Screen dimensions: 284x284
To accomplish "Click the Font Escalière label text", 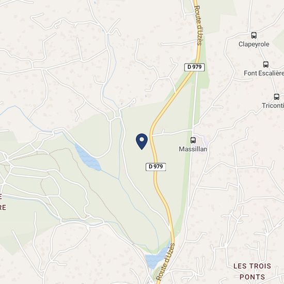I will pos(264,73).
